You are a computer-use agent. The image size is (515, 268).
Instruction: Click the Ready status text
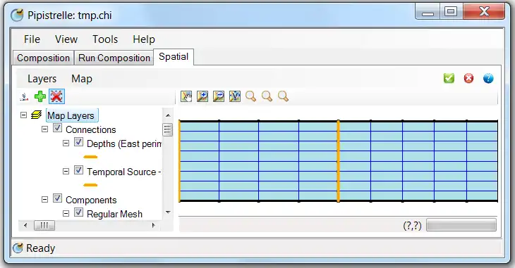(x=41, y=248)
